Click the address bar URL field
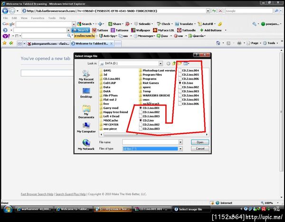The height and width of the screenshot is (222, 285). point(114,11)
